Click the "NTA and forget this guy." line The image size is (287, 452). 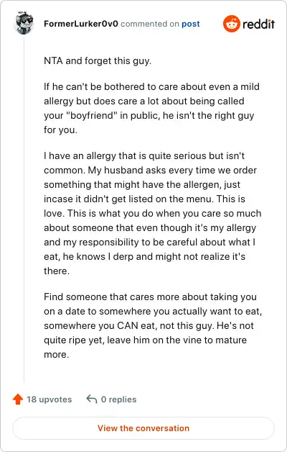coord(98,61)
